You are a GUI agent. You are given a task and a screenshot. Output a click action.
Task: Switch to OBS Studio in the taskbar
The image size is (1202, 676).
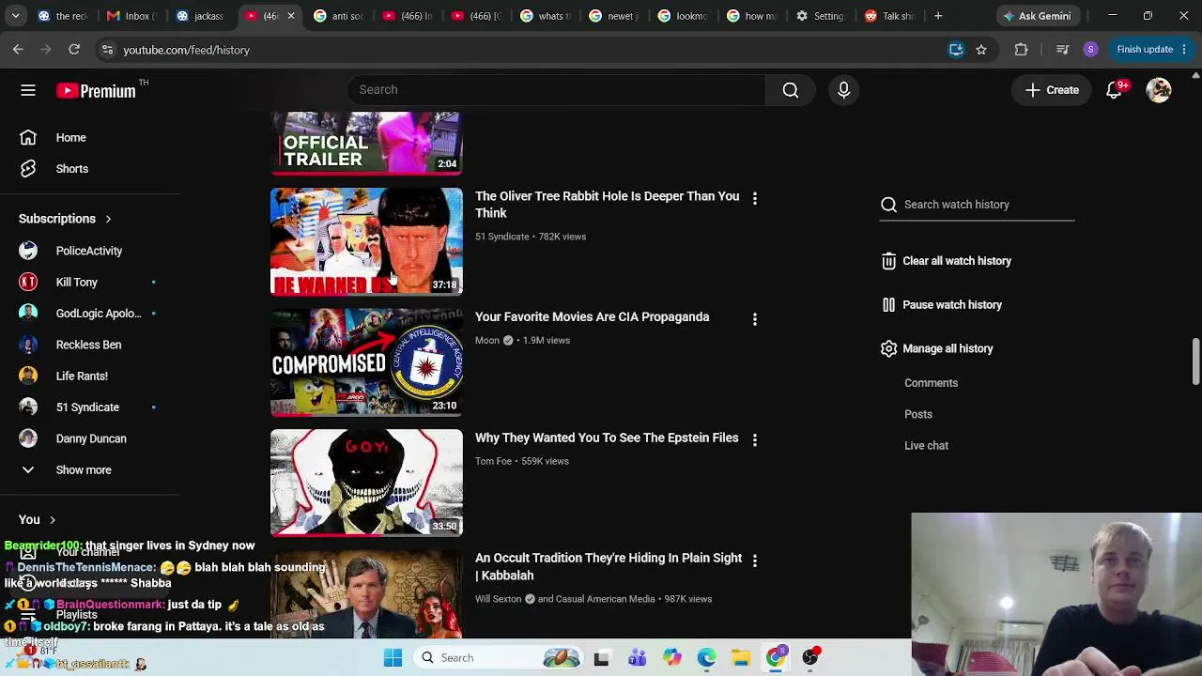point(810,658)
